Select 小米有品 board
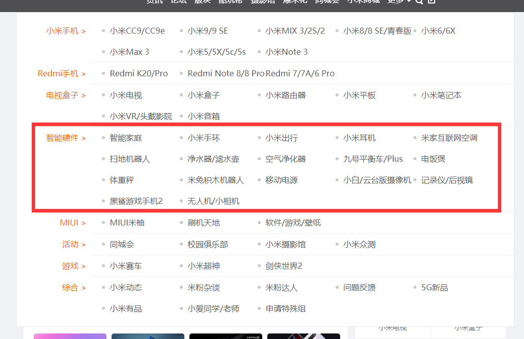Screen dimensions: 524x339 126,308
